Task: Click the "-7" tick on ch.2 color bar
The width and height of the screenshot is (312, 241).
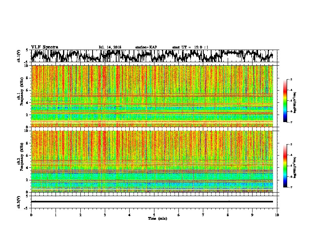Action: [290, 187]
